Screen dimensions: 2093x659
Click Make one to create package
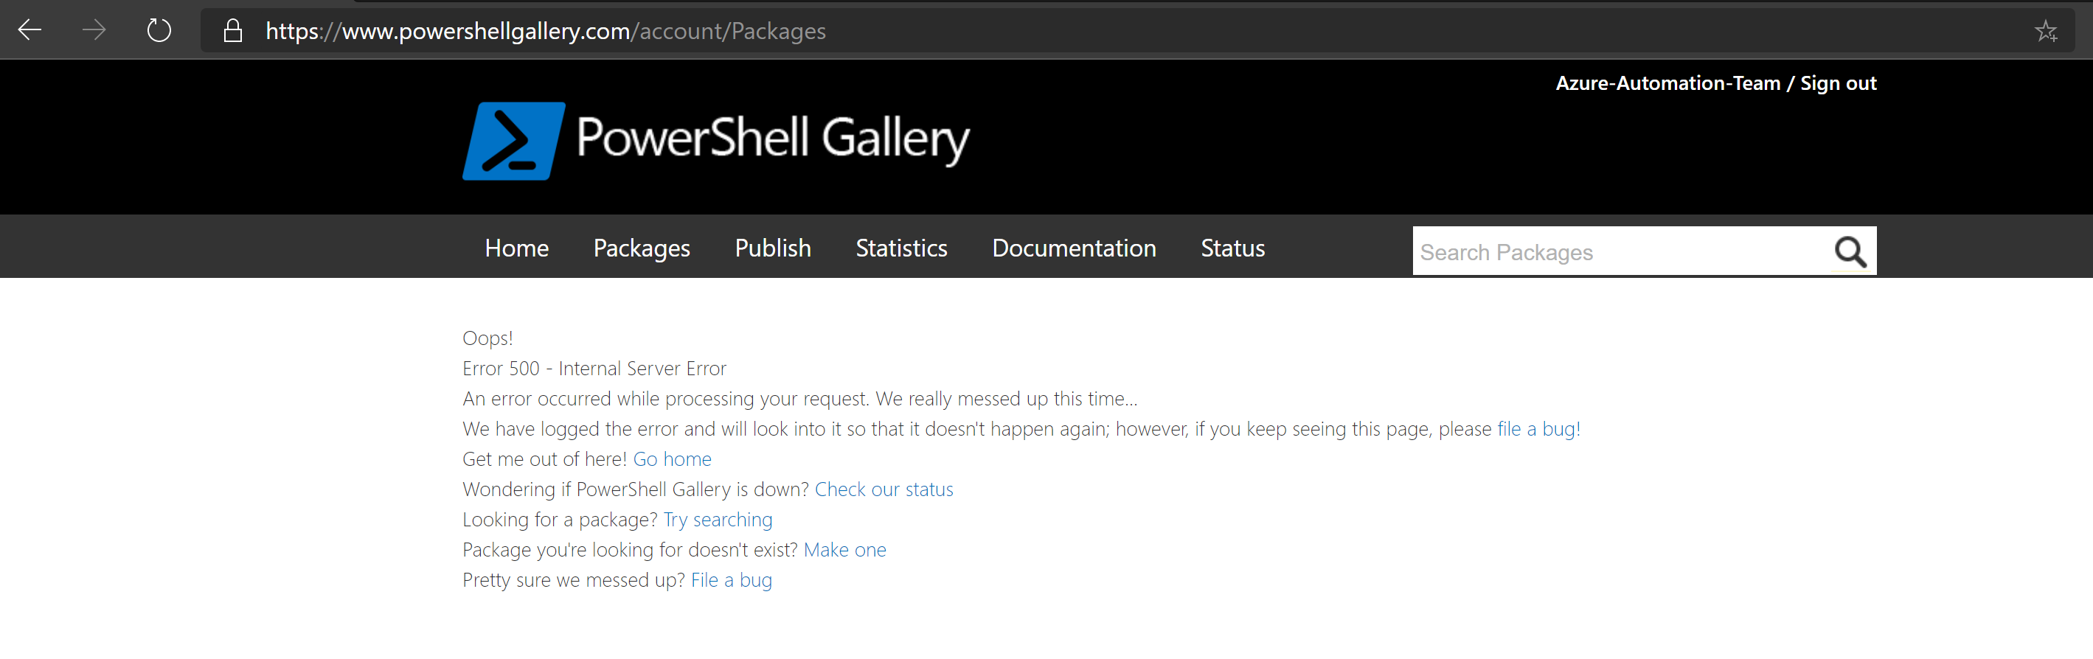[x=844, y=550]
